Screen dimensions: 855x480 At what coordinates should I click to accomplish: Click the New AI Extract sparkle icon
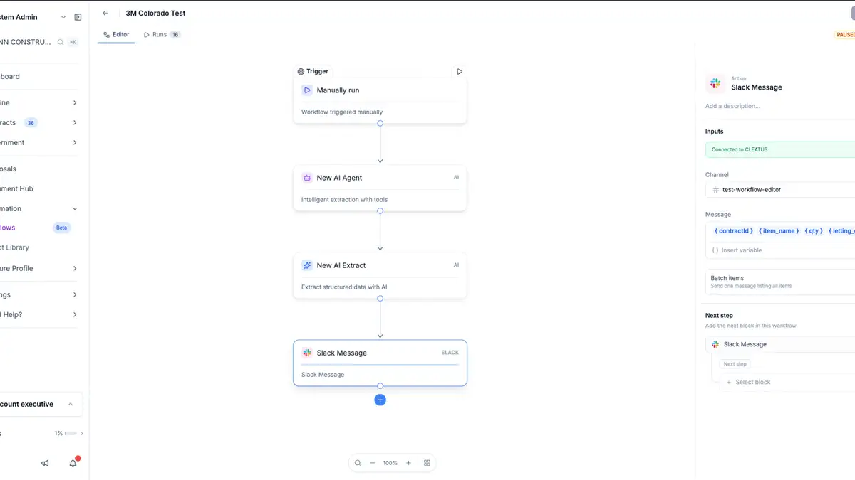[307, 265]
